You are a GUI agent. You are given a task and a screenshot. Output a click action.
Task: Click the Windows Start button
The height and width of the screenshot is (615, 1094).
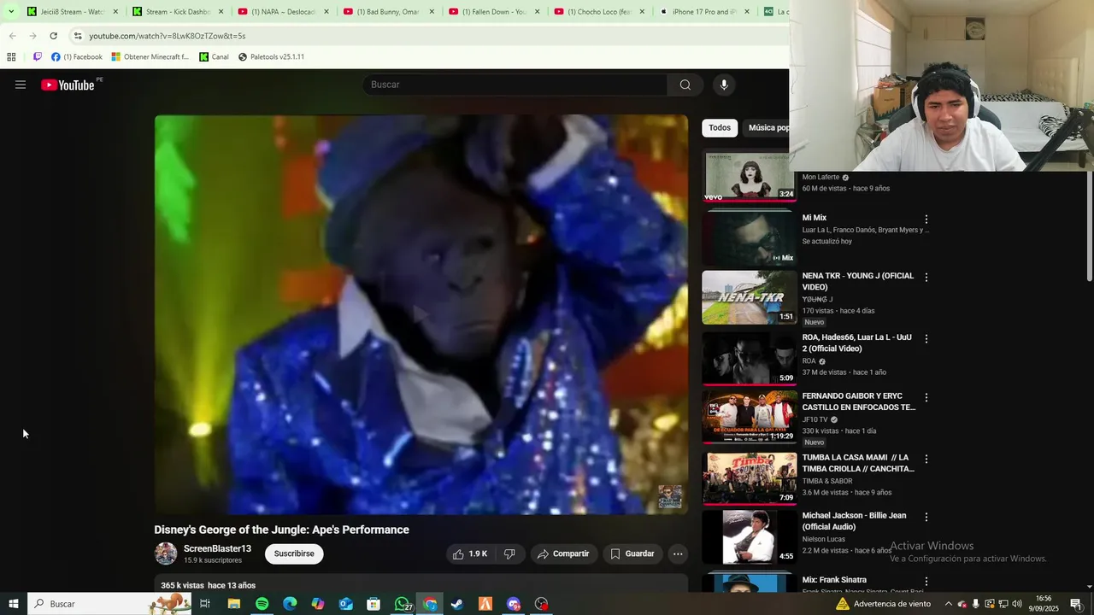(x=14, y=604)
